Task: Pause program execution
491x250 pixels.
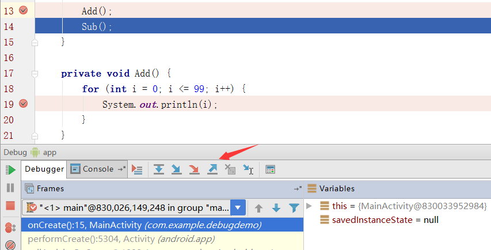Action: tap(10, 188)
